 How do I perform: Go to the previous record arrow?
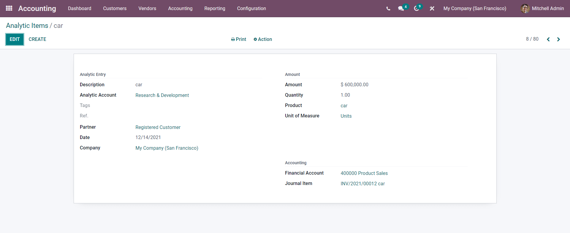tap(548, 39)
